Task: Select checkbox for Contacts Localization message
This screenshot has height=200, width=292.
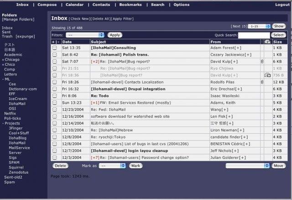Action: (x=55, y=82)
